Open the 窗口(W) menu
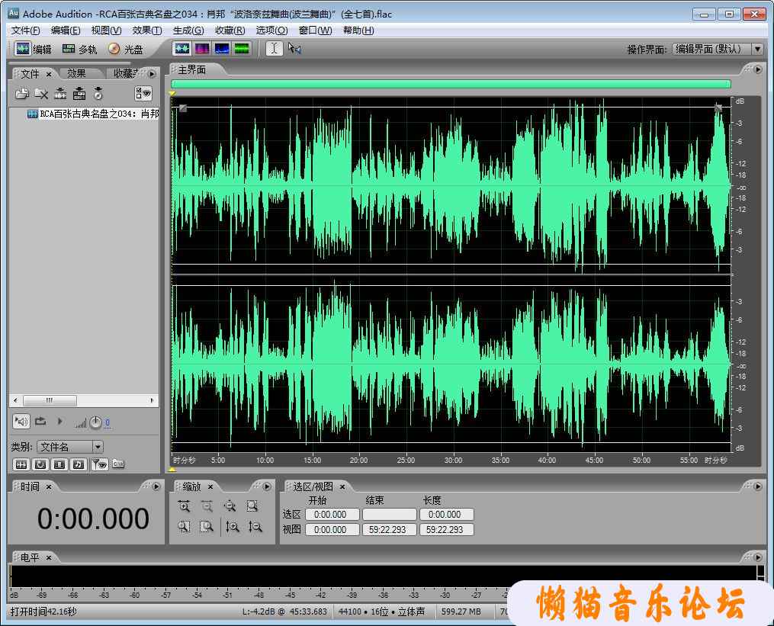Screen dimensions: 774x626 pos(316,30)
